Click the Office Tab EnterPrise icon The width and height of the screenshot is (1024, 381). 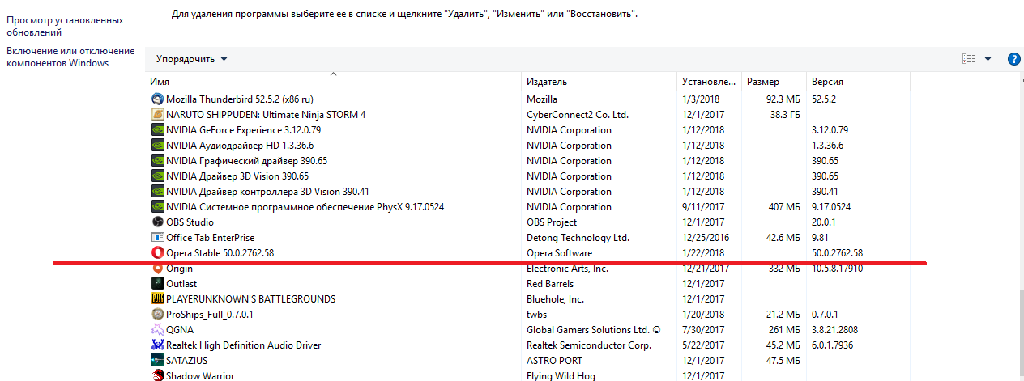(158, 237)
